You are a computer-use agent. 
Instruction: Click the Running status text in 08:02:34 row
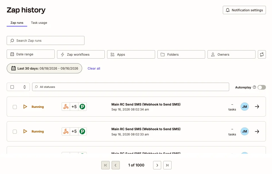tap(38, 107)
